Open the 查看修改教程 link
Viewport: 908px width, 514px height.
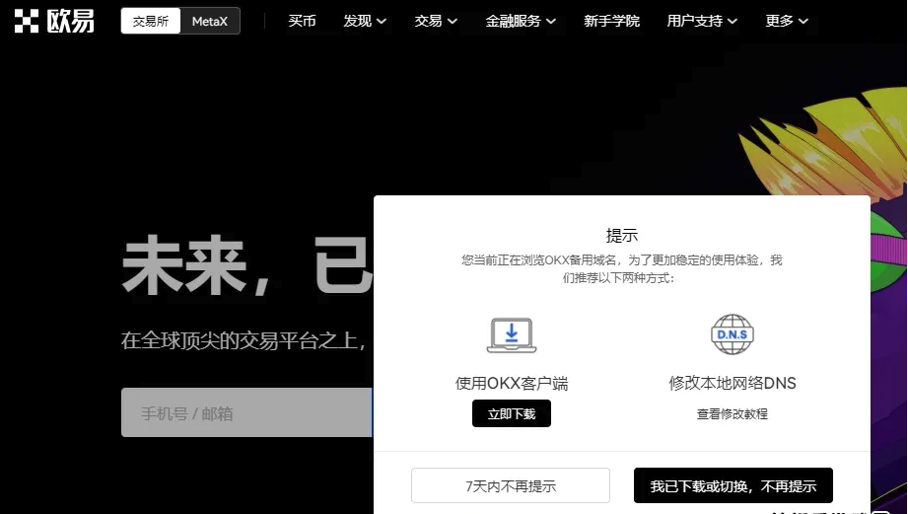point(732,414)
